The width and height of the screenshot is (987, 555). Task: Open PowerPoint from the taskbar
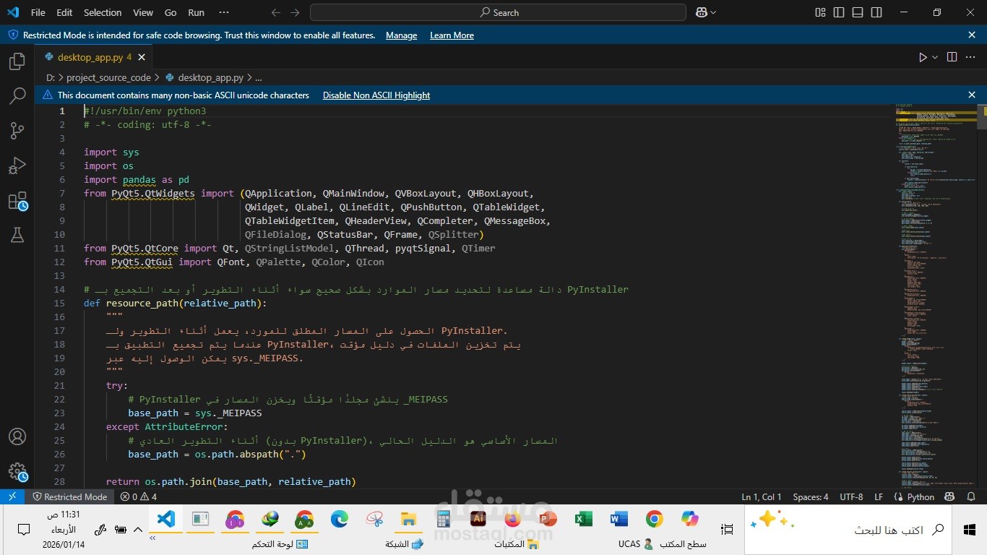[548, 520]
